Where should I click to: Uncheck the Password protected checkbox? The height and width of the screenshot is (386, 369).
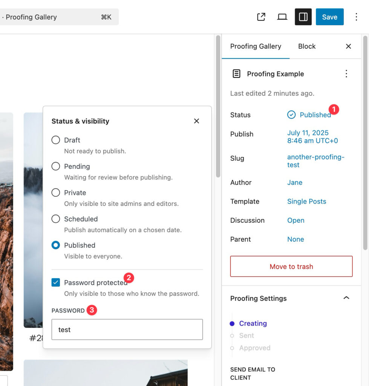point(56,283)
